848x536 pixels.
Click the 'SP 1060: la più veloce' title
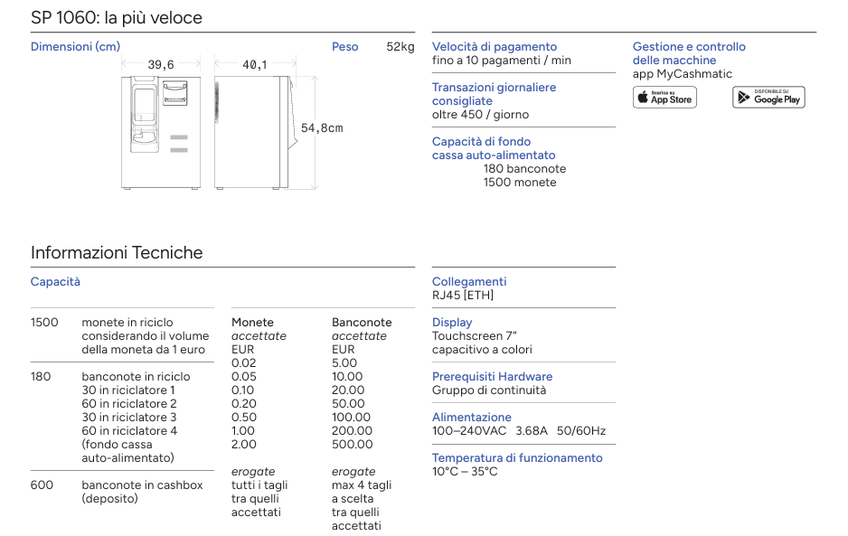pyautogui.click(x=117, y=18)
